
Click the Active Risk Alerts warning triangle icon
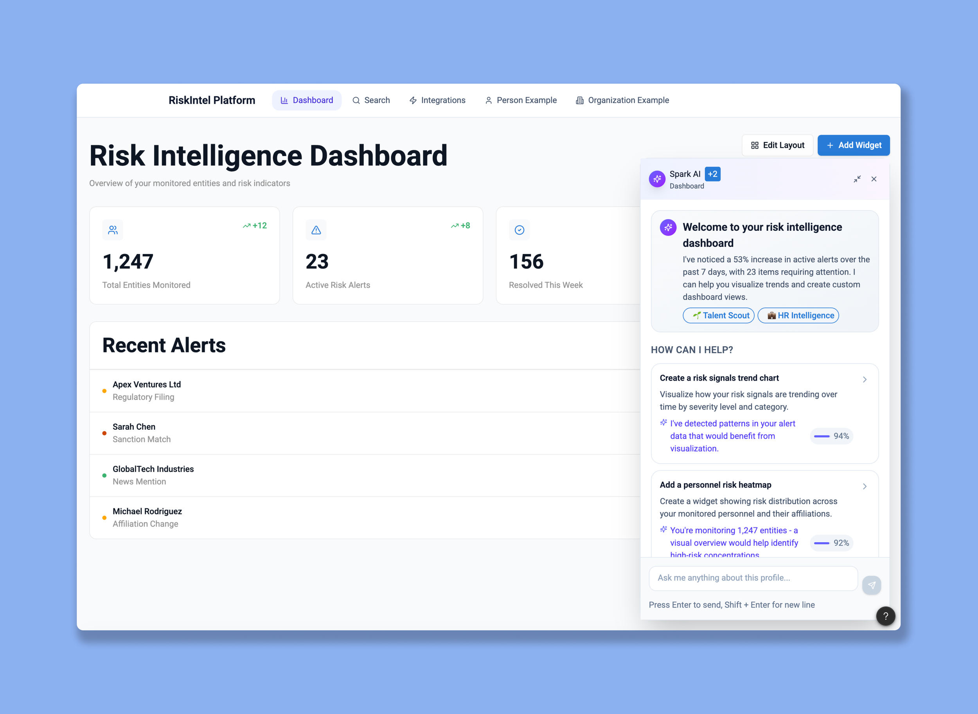(316, 230)
